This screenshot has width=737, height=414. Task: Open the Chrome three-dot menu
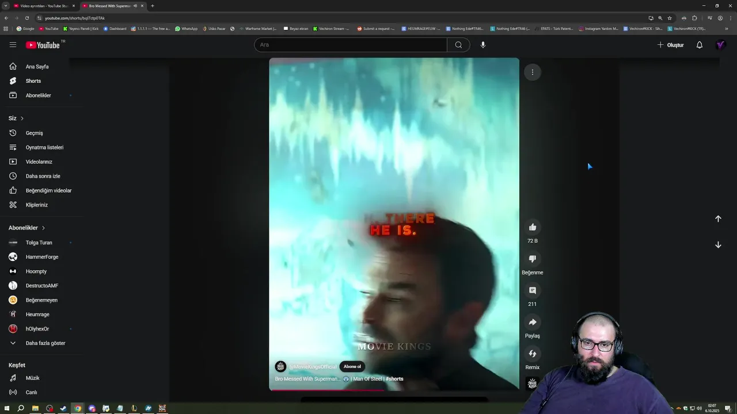click(x=730, y=18)
